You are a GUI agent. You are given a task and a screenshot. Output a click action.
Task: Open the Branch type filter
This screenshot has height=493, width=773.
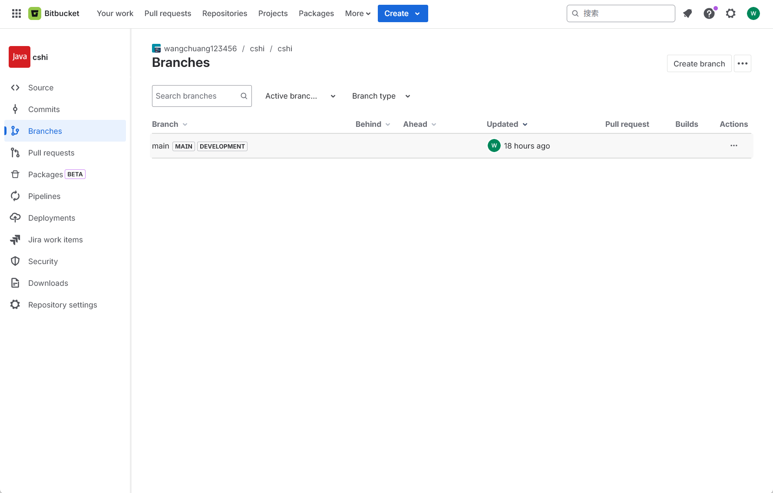pyautogui.click(x=380, y=96)
